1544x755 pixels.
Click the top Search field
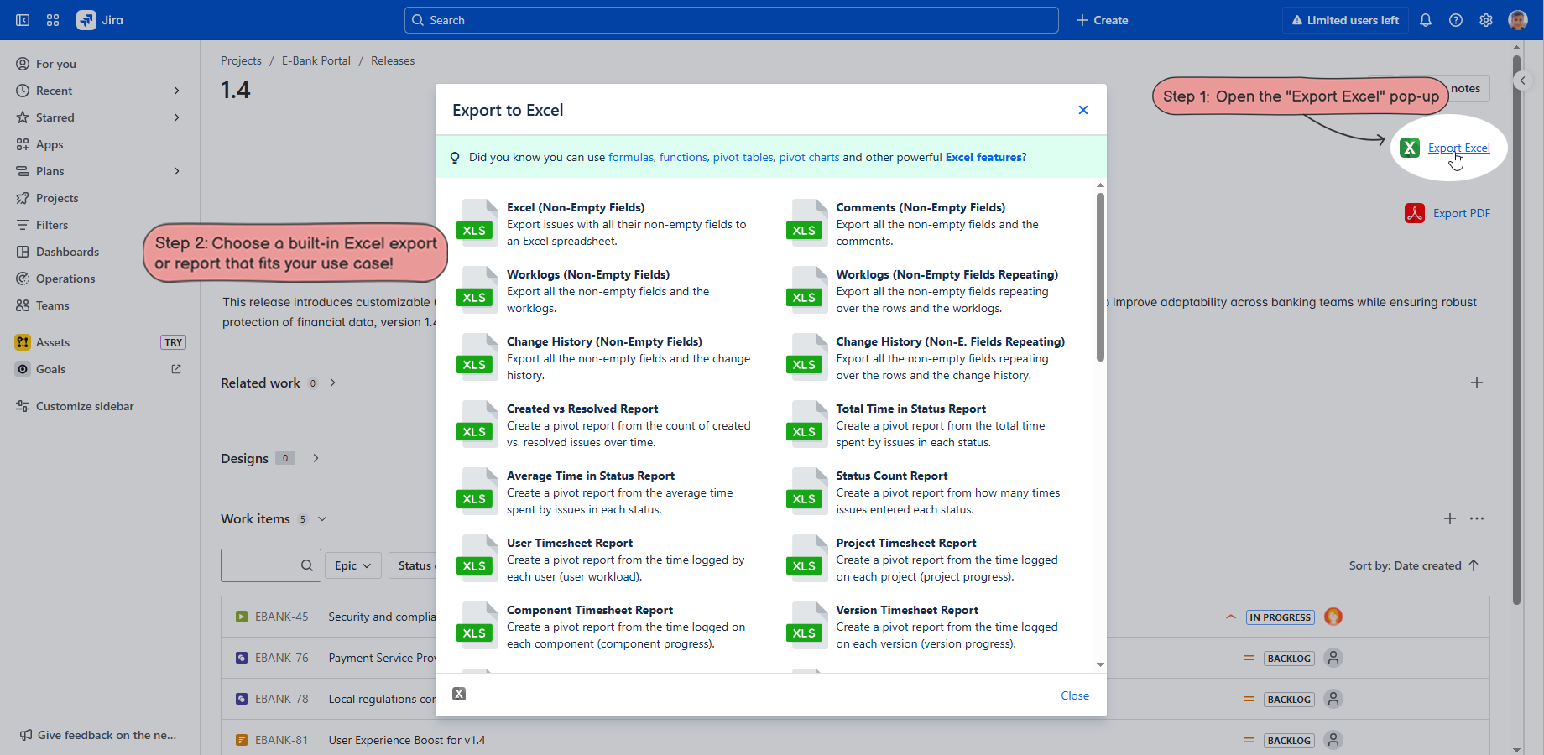(x=732, y=20)
